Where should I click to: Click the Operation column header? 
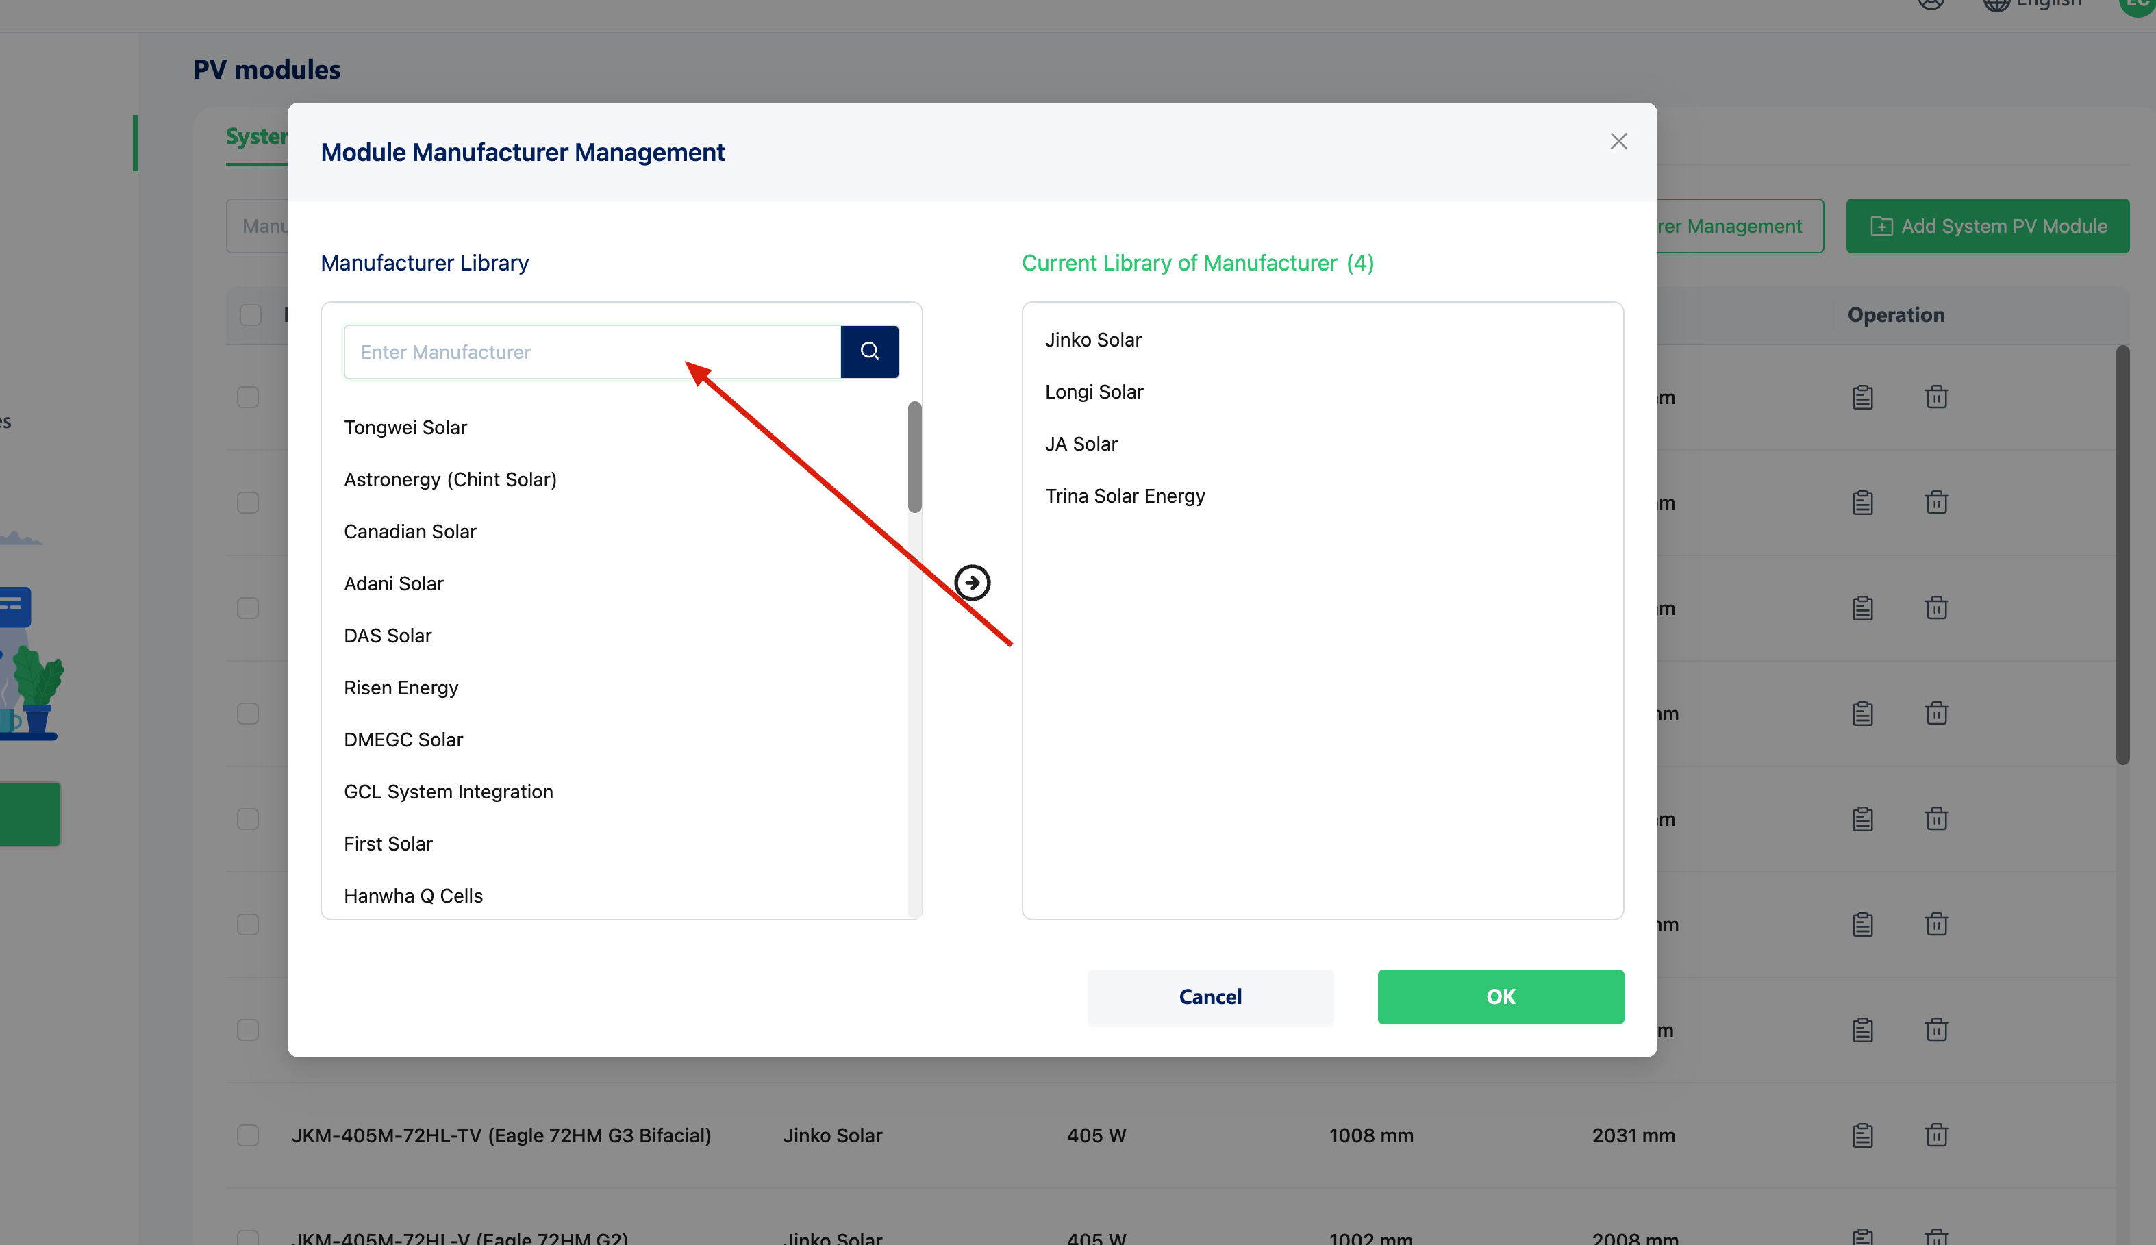(x=1896, y=314)
